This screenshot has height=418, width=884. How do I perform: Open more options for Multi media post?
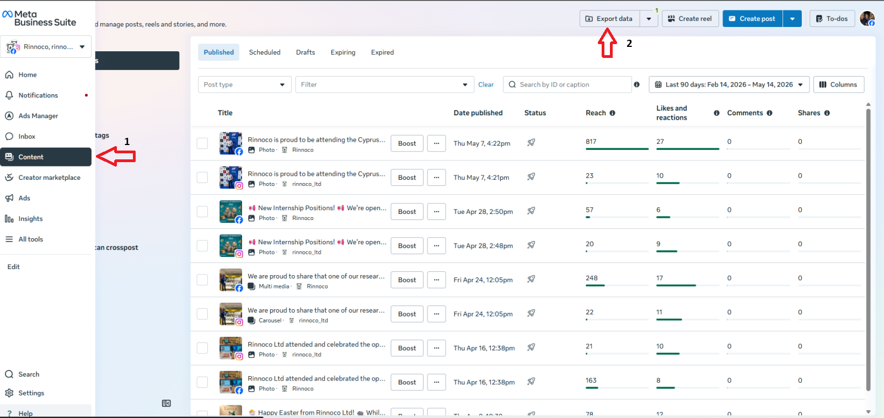coord(436,280)
